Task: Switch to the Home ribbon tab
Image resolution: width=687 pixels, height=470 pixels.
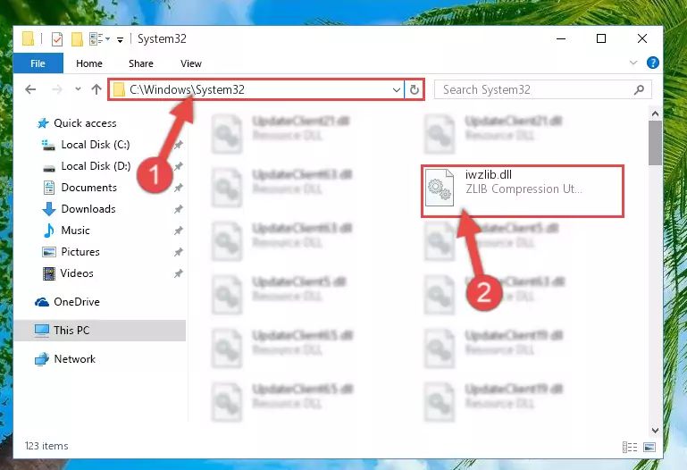Action: pyautogui.click(x=89, y=63)
